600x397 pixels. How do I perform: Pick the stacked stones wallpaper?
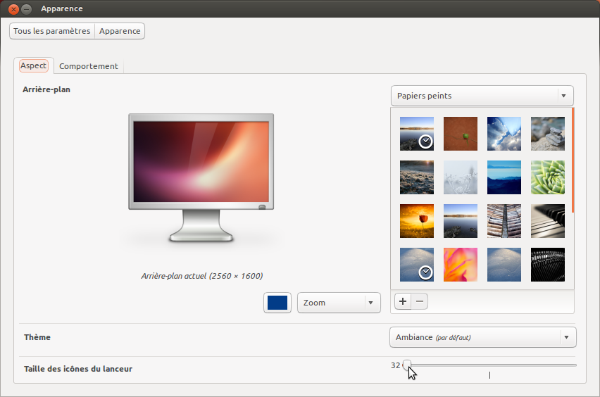548,134
